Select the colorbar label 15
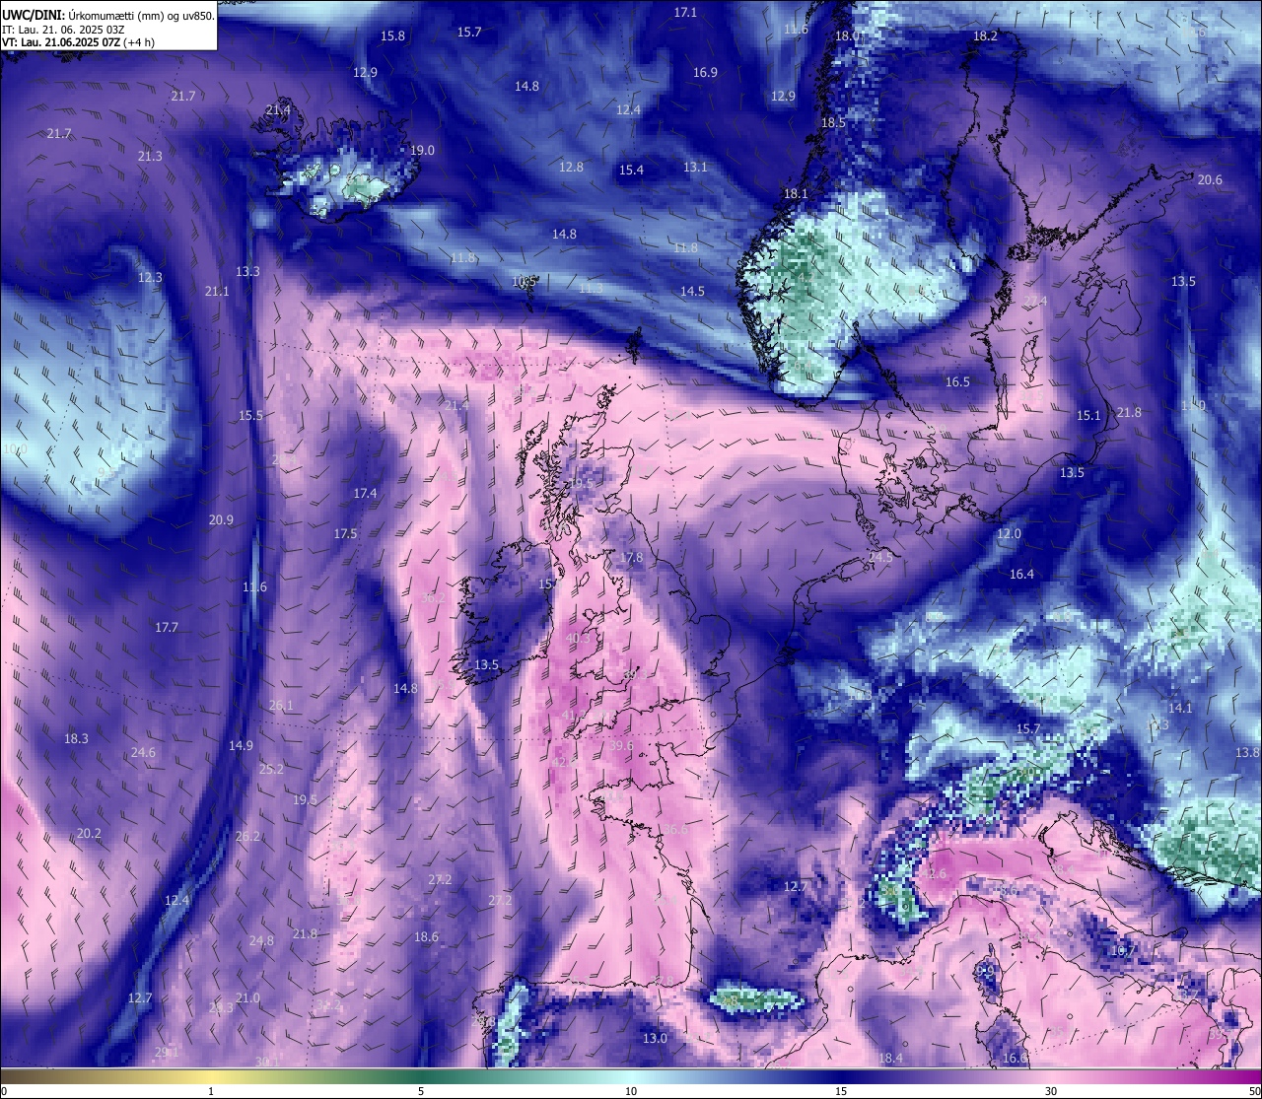This screenshot has width=1262, height=1099. click(841, 1091)
